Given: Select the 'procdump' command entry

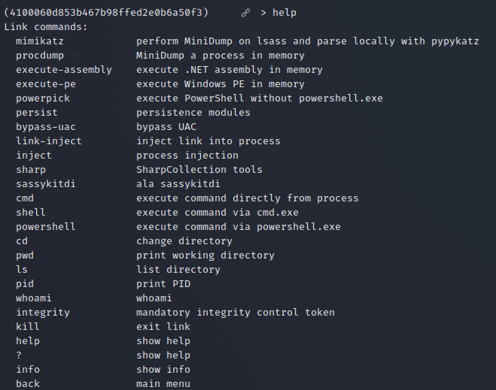Looking at the screenshot, I should 40,56.
